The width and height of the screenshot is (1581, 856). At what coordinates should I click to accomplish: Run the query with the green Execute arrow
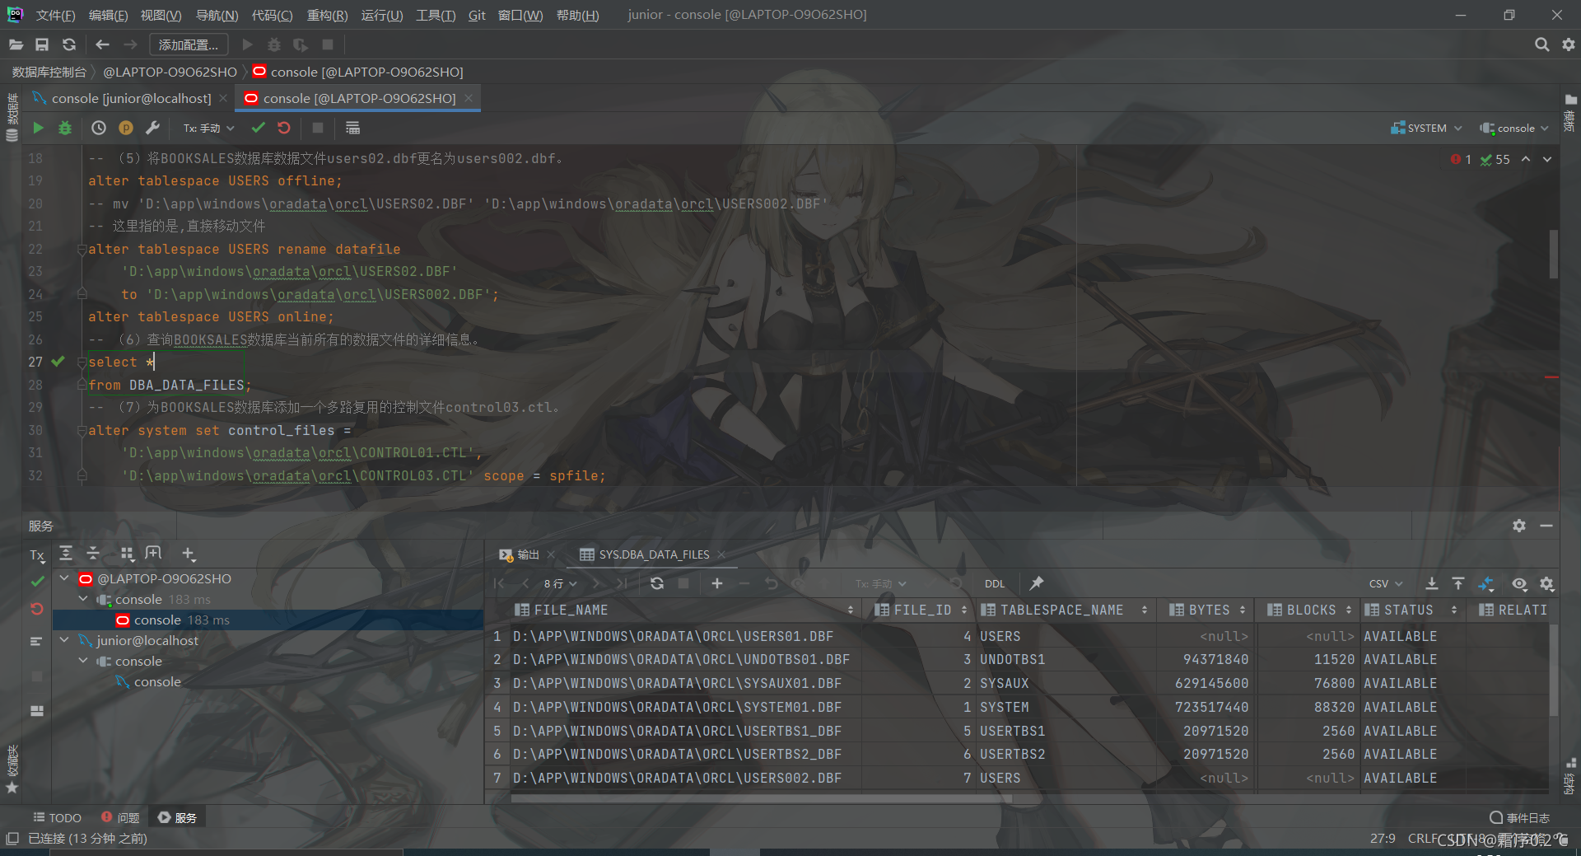[x=38, y=128]
